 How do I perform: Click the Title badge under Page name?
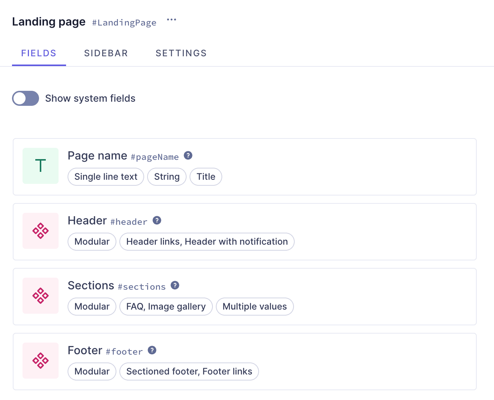pos(206,176)
